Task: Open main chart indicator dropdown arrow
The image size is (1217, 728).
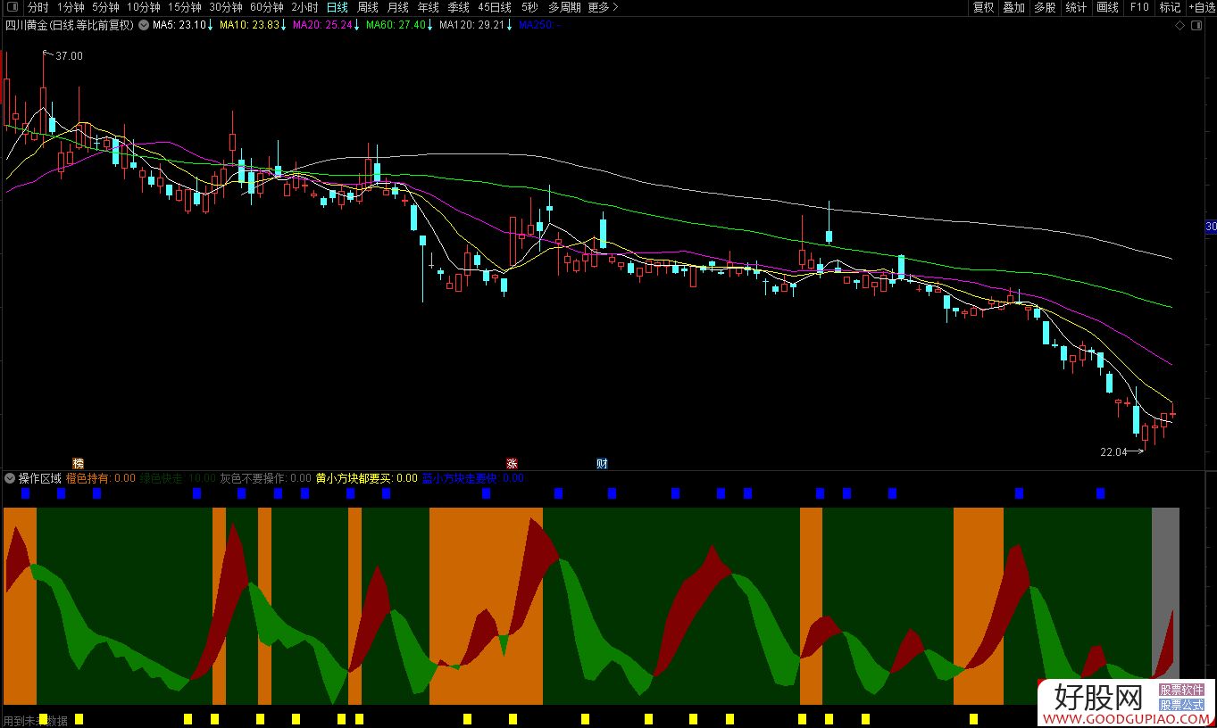Action: pos(143,25)
